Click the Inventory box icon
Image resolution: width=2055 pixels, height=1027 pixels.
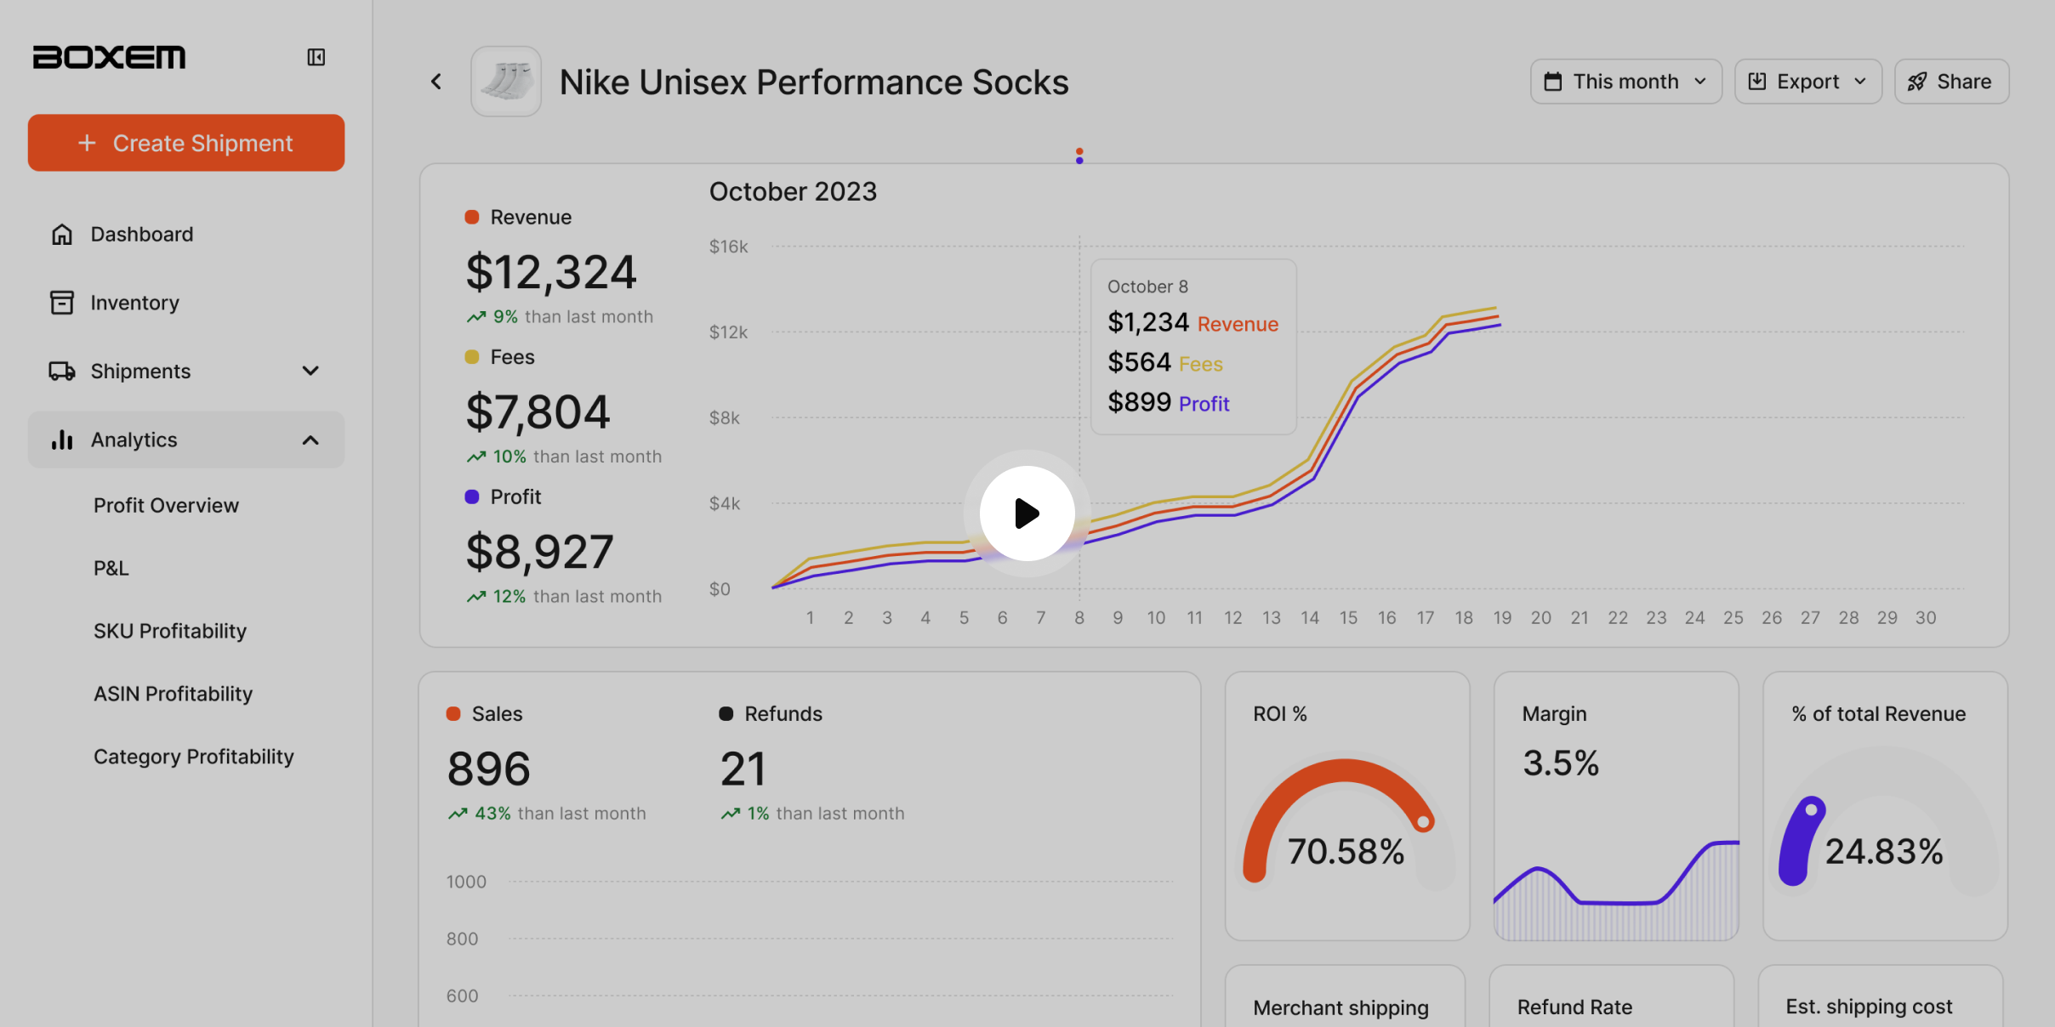pyautogui.click(x=61, y=303)
